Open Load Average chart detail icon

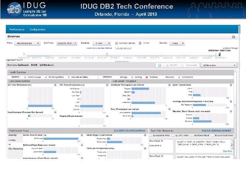click(55, 112)
